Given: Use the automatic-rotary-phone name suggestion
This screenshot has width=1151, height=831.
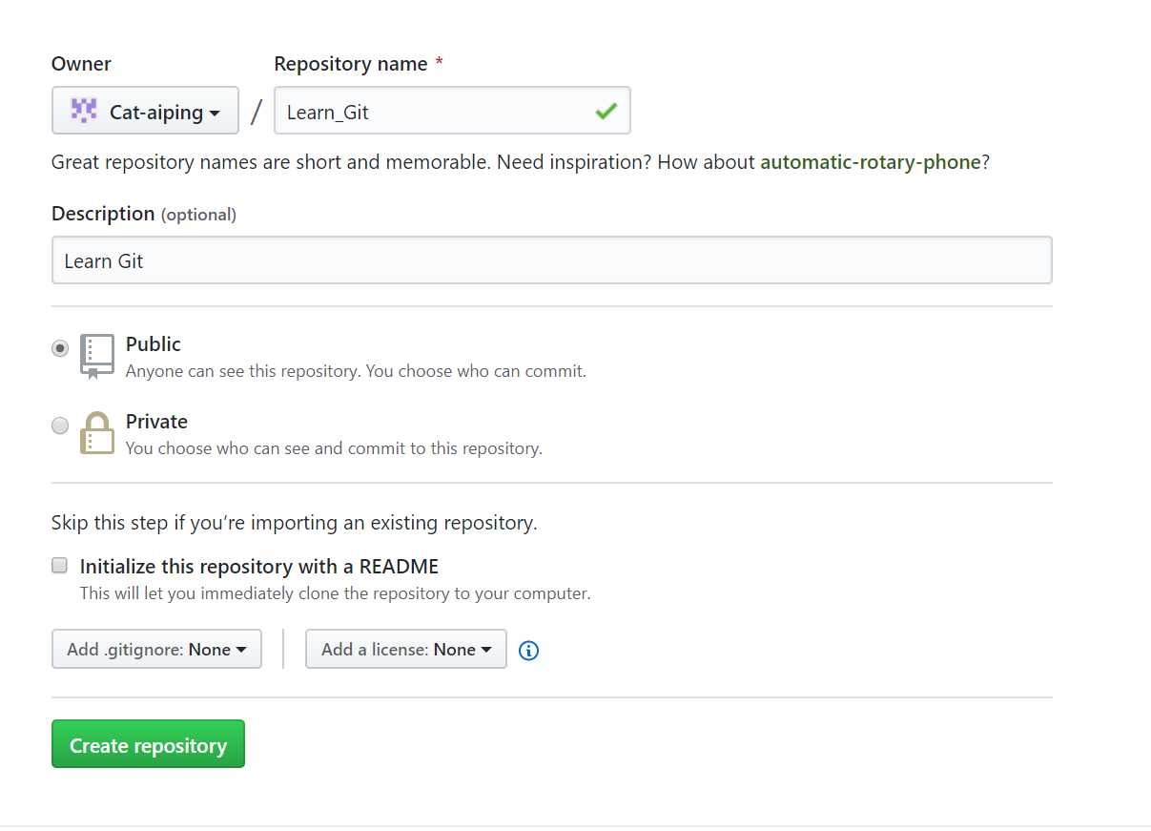Looking at the screenshot, I should coord(870,162).
